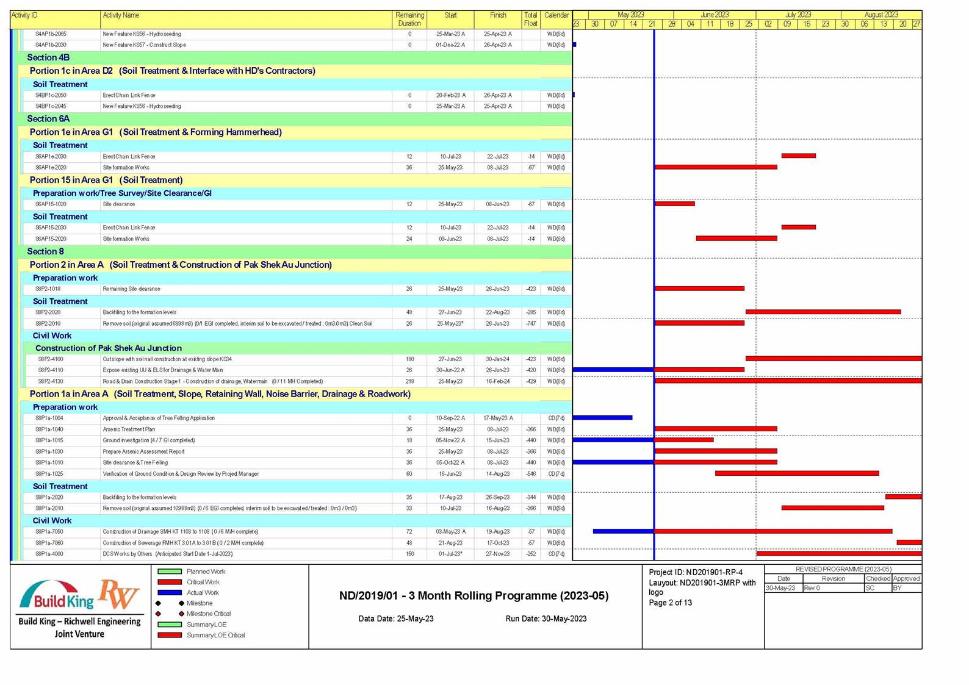Click the red bar for activity S8P1a-1025
This screenshot has width=969, height=685.
coord(796,473)
